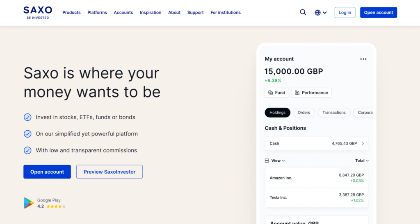Click the globe language icon
Viewport: 420px width, 224px height.
tap(317, 13)
